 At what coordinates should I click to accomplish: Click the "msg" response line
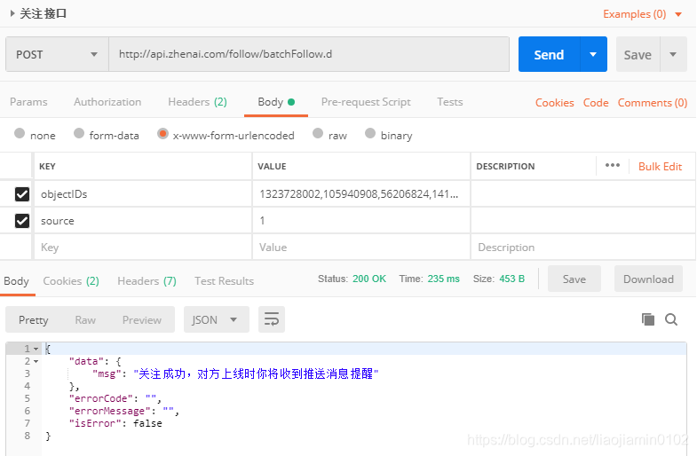point(235,373)
